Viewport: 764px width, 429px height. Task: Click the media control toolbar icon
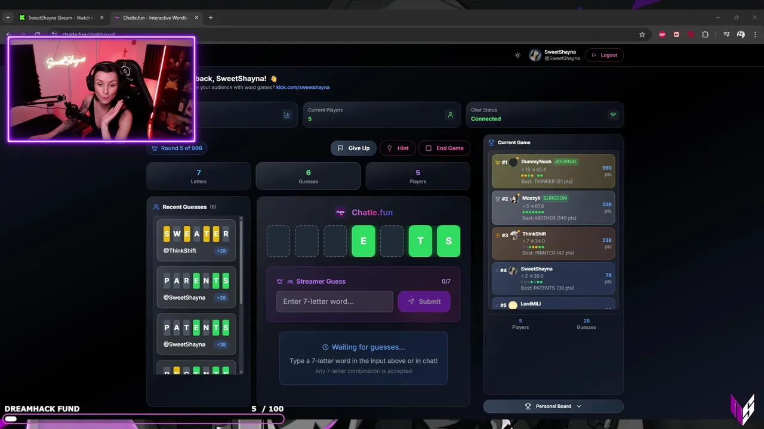(x=726, y=35)
